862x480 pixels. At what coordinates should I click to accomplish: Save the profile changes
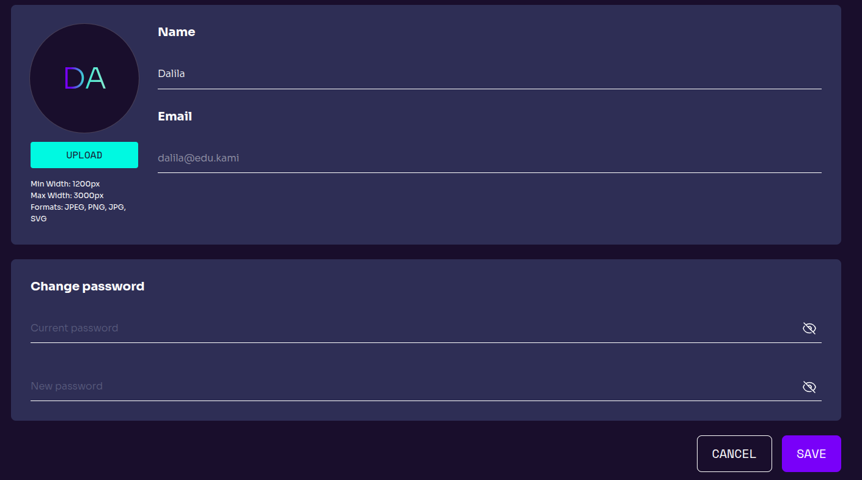811,454
